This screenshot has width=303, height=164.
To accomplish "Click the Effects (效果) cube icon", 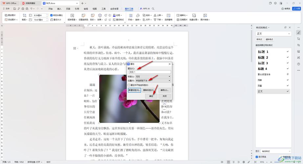I will pyautogui.click(x=100, y=15).
